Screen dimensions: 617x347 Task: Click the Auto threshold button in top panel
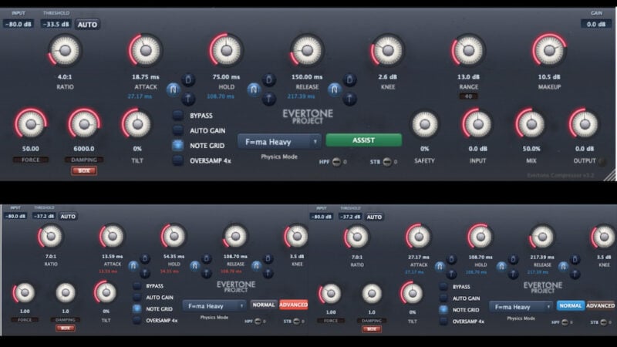point(87,24)
